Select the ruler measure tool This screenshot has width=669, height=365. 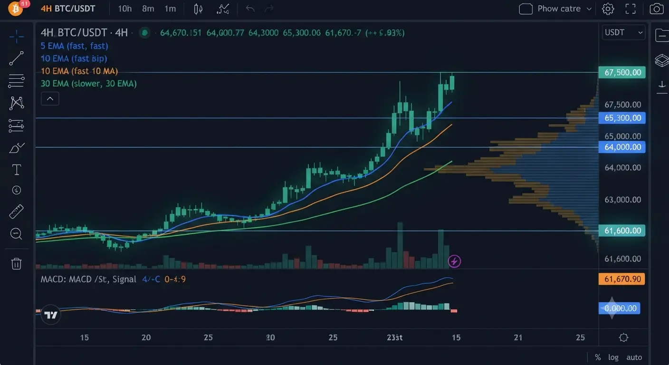tap(17, 211)
